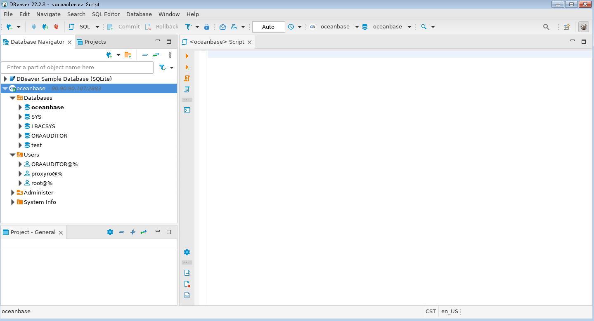The image size is (594, 321).
Task: Close the Project - General tab
Action: (x=61, y=232)
